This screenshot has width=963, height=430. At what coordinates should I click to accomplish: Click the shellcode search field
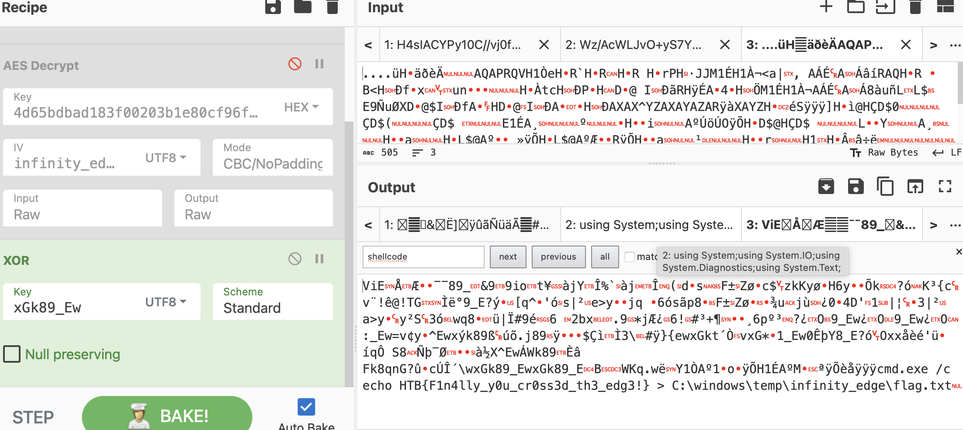coord(423,257)
